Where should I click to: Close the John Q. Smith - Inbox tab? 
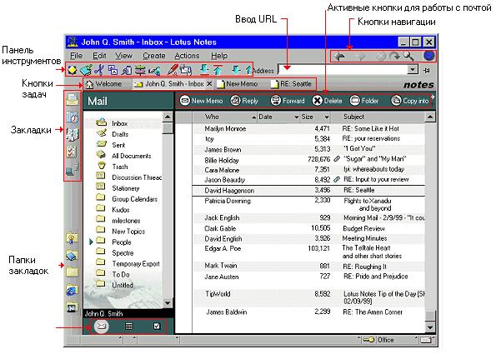(x=209, y=84)
